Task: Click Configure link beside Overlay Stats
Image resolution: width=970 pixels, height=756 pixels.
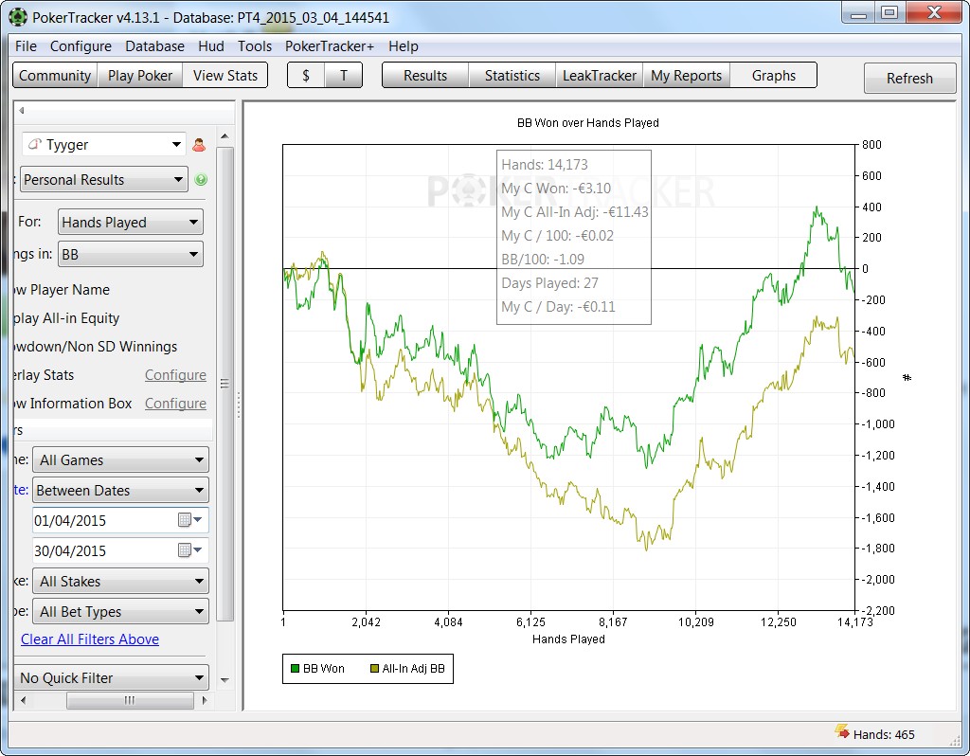Action: [175, 375]
